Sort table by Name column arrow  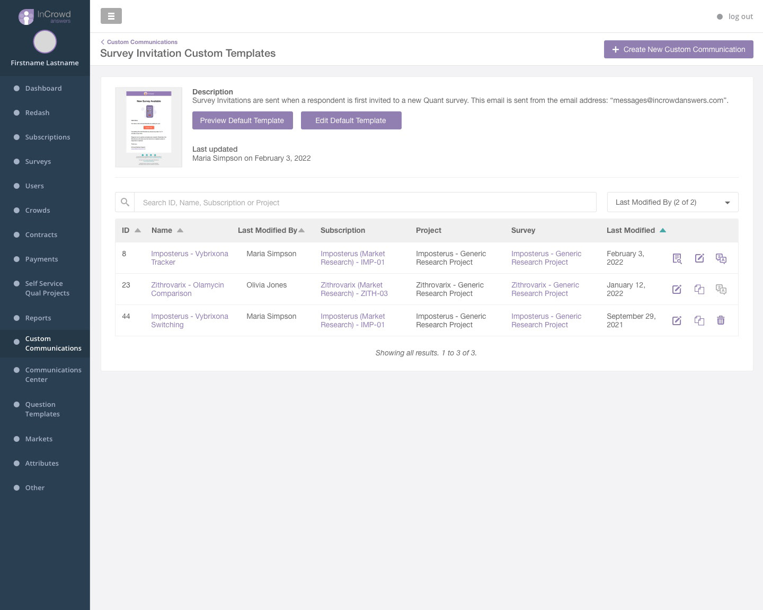(180, 230)
